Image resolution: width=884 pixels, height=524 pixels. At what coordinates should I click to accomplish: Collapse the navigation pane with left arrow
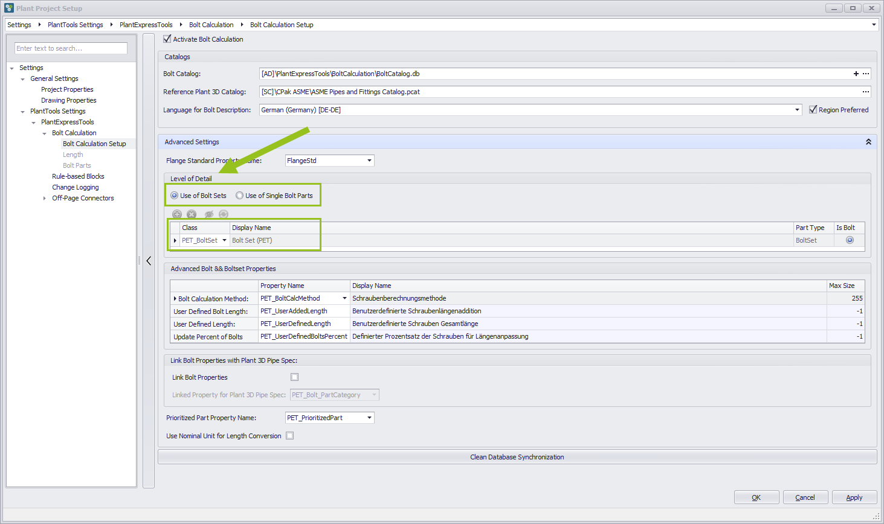point(149,261)
